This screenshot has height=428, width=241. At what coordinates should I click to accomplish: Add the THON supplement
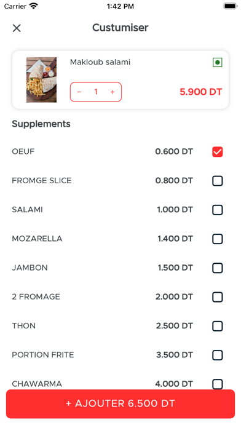pos(218,326)
